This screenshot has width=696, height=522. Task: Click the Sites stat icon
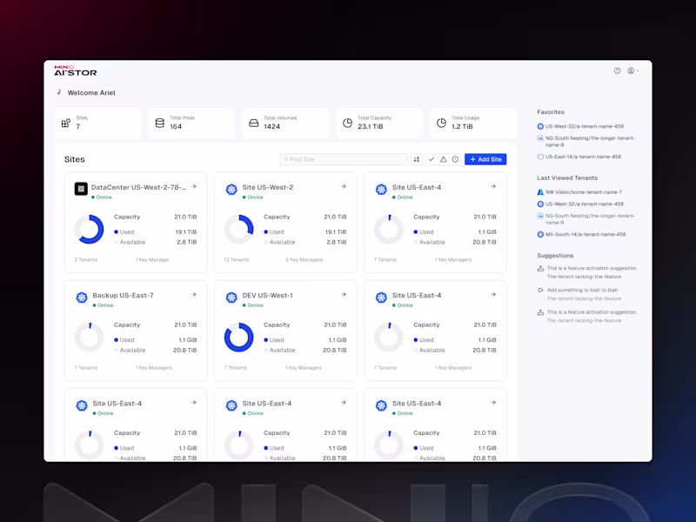[x=66, y=123]
